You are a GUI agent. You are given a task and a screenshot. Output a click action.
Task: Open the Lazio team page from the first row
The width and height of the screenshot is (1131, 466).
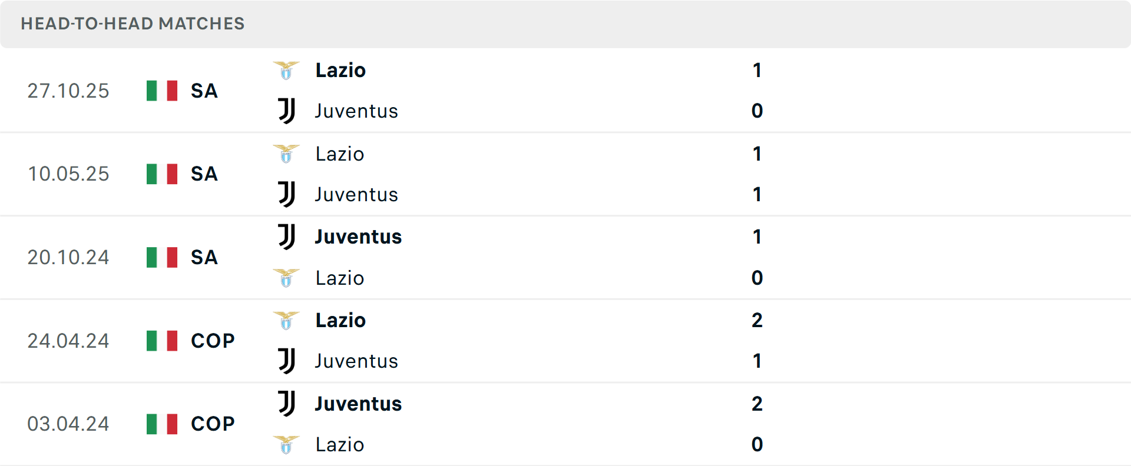tap(340, 70)
